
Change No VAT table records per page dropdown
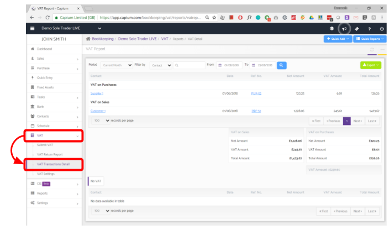[101, 211]
